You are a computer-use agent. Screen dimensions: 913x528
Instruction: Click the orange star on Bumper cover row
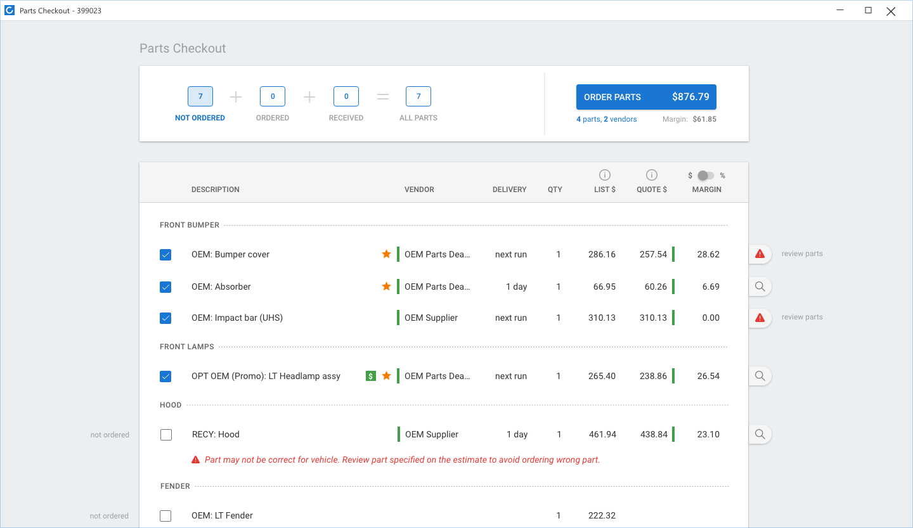pos(386,254)
